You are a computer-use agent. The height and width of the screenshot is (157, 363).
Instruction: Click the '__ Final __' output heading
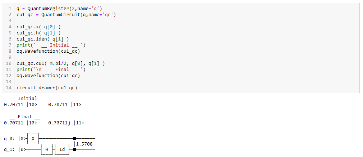[x=25, y=116]
